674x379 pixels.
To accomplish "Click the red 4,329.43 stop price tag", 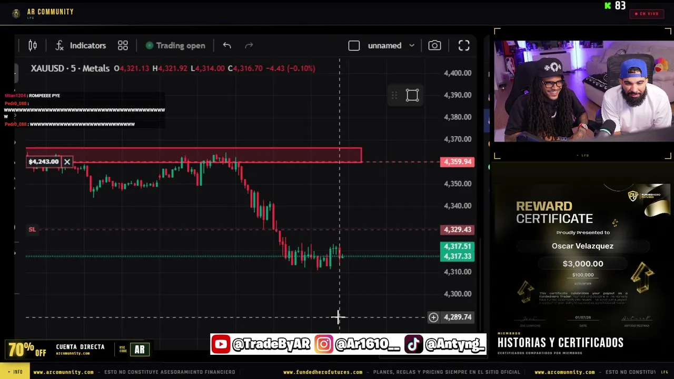I will (x=458, y=230).
